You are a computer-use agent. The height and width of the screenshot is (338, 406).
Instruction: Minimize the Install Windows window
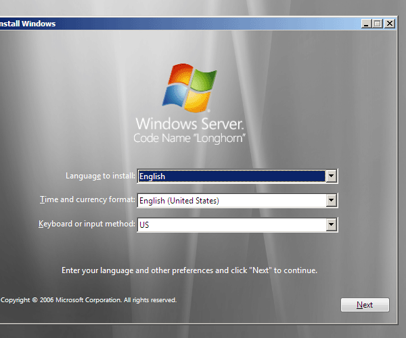(x=366, y=24)
